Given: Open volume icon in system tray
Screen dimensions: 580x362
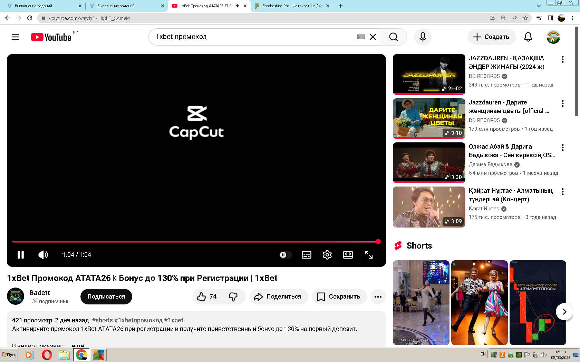Looking at the screenshot, I should (x=544, y=355).
